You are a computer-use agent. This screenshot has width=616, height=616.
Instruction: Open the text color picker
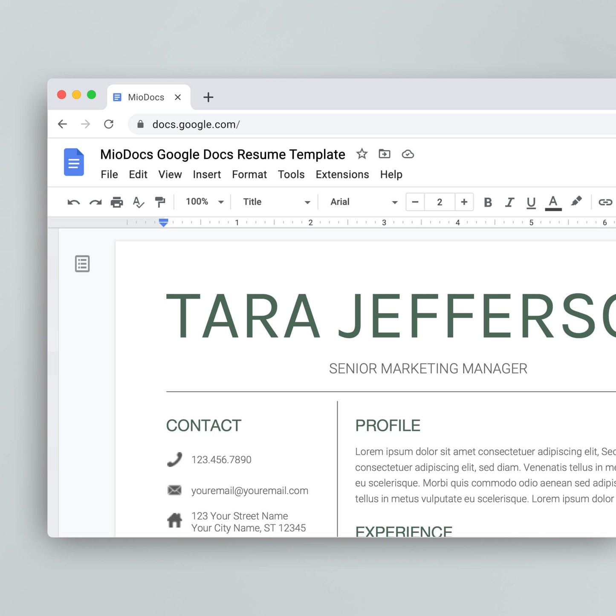coord(553,202)
